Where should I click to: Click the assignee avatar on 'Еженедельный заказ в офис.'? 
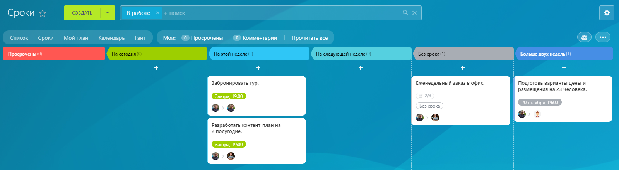[435, 118]
